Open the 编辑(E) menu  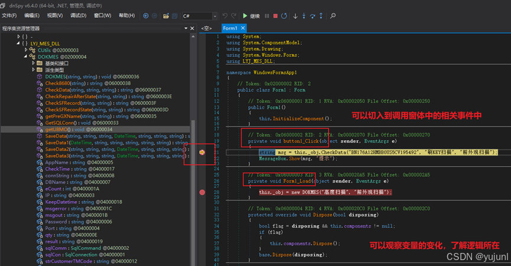32,15
